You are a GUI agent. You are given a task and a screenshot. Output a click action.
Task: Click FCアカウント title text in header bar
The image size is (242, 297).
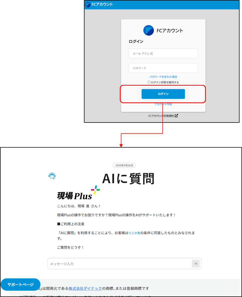coord(102,4)
